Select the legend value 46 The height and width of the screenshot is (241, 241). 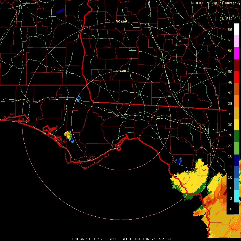click(x=230, y=82)
